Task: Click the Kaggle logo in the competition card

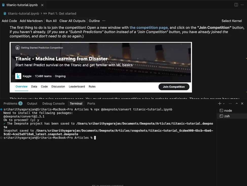Action: click(x=18, y=76)
